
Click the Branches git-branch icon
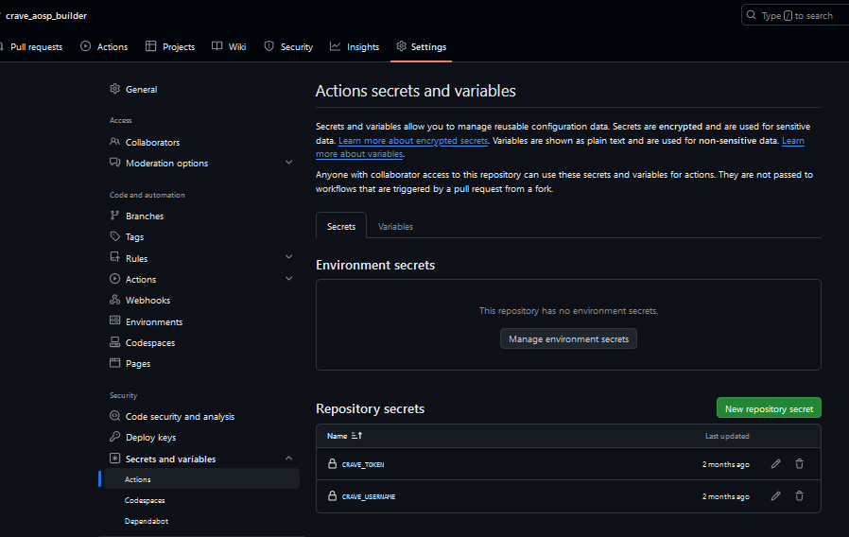114,216
